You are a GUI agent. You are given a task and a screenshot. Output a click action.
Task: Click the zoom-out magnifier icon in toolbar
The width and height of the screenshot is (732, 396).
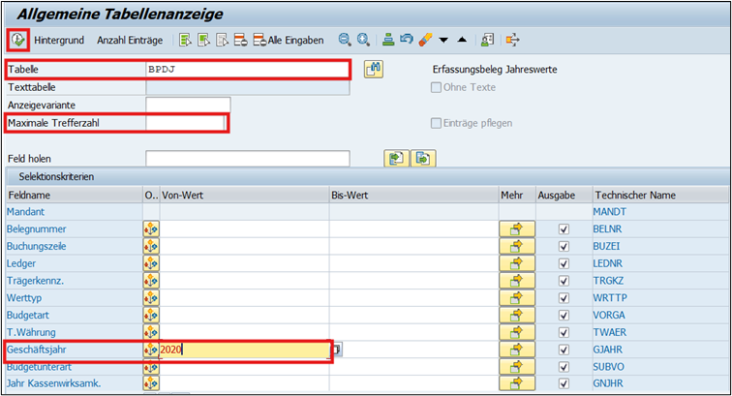pos(344,40)
